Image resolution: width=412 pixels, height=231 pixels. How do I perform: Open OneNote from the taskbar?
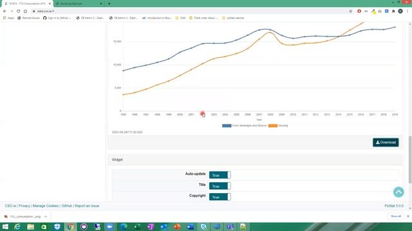(x=151, y=227)
